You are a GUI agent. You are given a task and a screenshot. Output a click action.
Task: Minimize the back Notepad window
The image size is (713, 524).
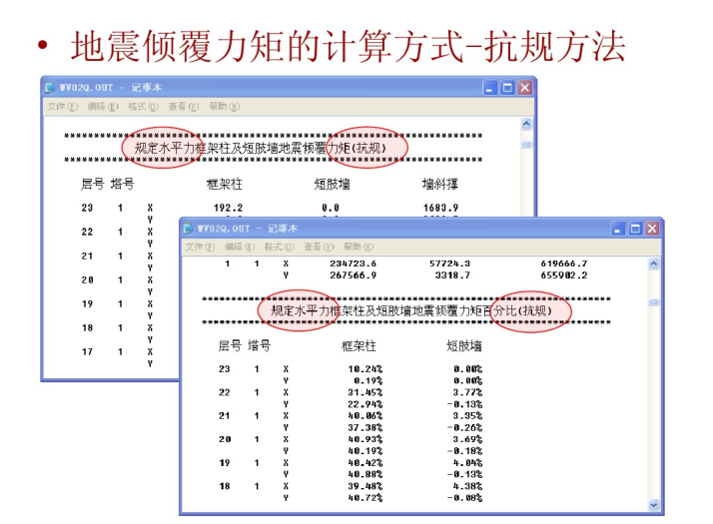tap(489, 88)
